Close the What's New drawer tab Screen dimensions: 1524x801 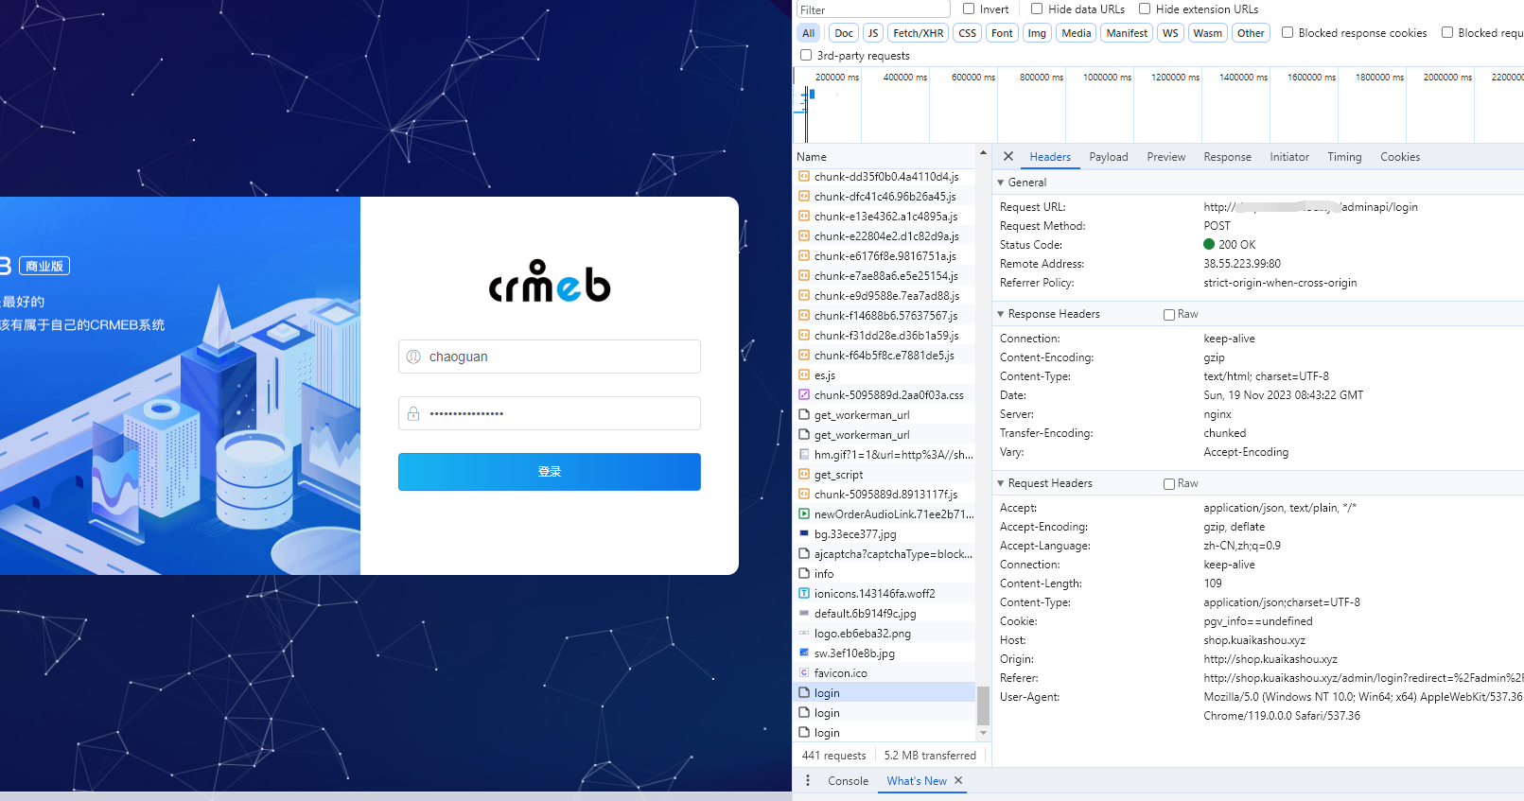(x=958, y=780)
